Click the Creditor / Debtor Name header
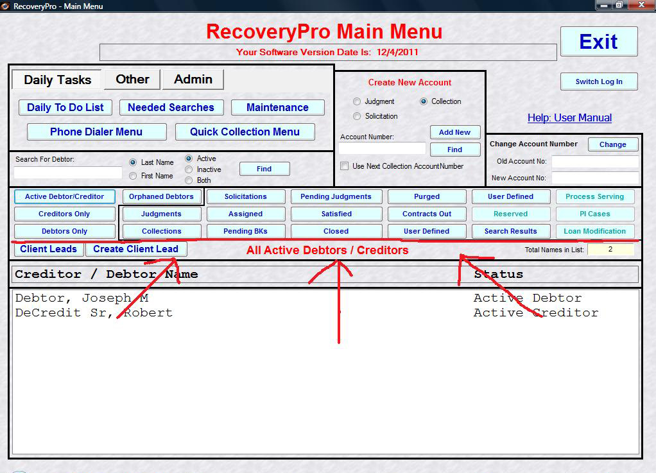The height and width of the screenshot is (473, 656). coord(107,274)
